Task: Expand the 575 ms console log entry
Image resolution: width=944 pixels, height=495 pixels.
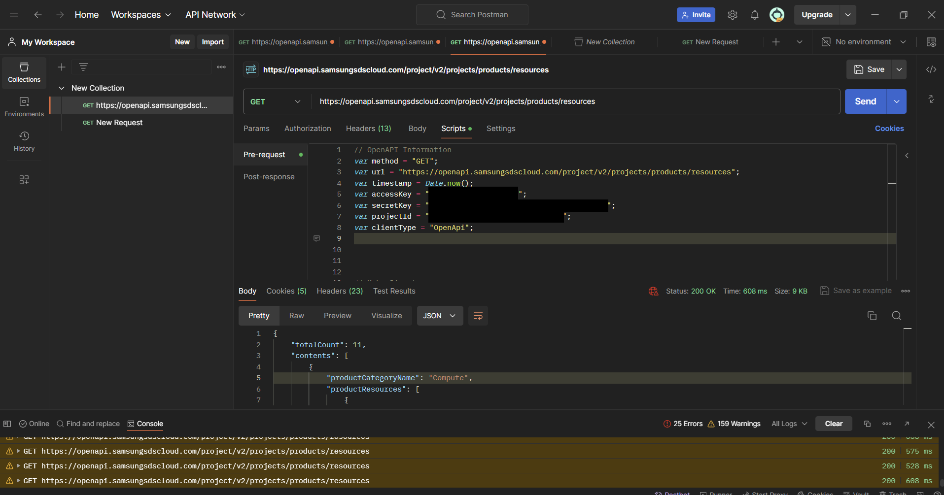Action: point(19,451)
